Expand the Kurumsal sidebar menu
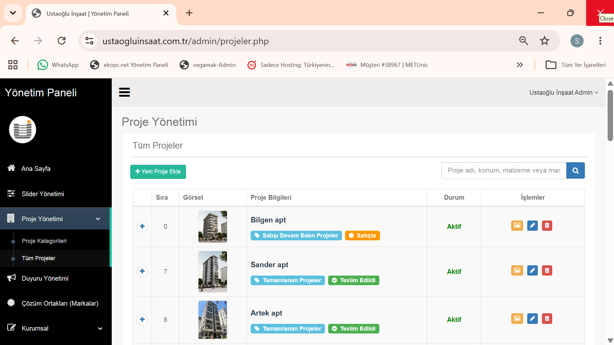This screenshot has width=614, height=345. [x=56, y=328]
